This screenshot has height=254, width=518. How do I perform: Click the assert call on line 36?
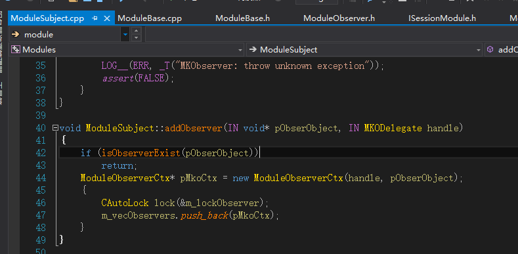[118, 78]
